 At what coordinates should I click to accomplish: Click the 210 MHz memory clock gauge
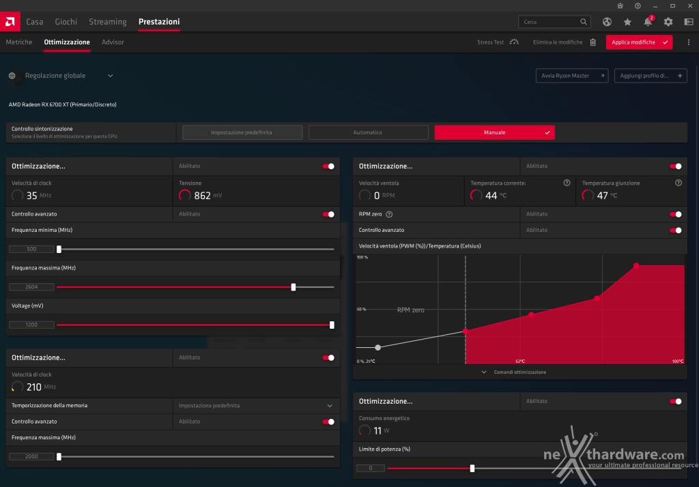point(17,387)
